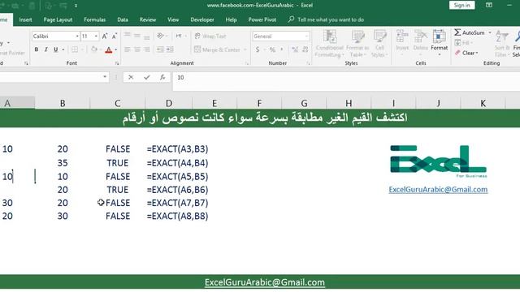Click Increase Decimal icon
The width and height of the screenshot is (520, 292).
[x=295, y=49]
